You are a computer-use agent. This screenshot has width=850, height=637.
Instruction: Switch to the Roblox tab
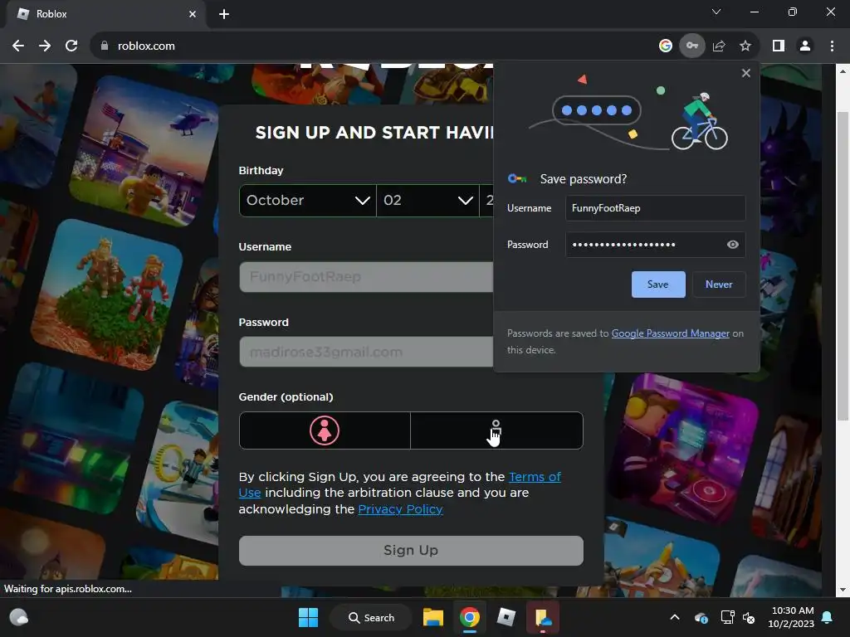(x=105, y=14)
